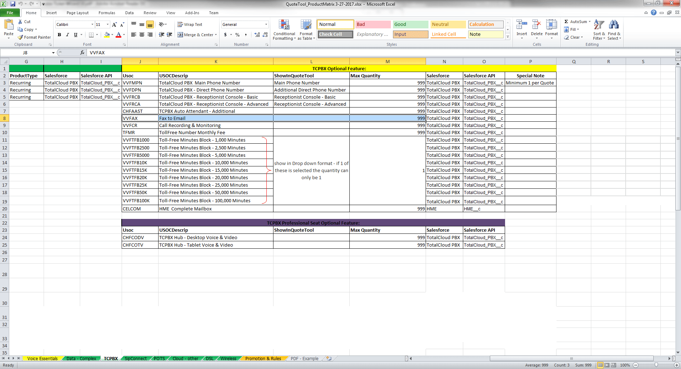Image resolution: width=681 pixels, height=369 pixels.
Task: Open the General number format dropdown
Action: coord(266,24)
